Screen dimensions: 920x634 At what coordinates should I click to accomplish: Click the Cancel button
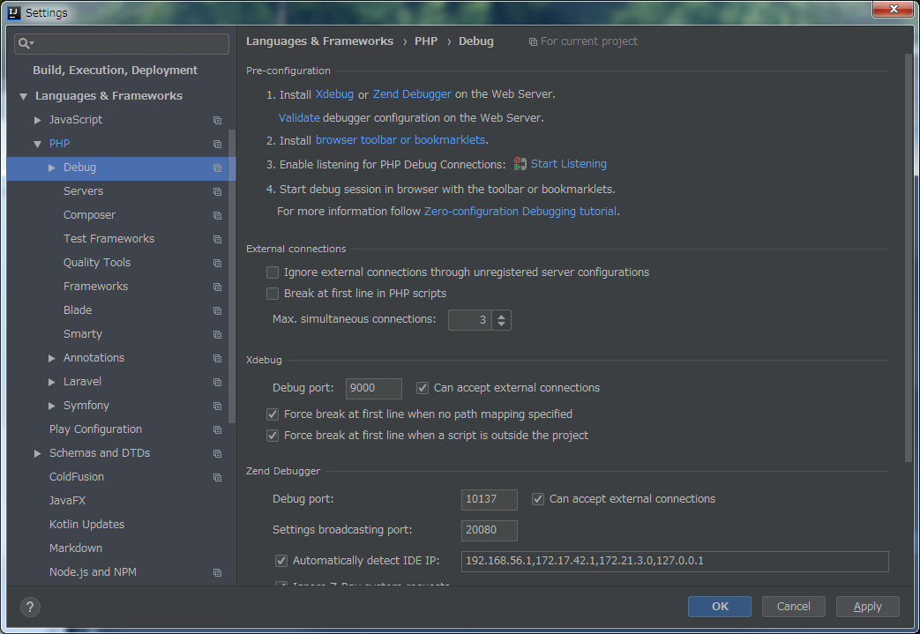(793, 607)
